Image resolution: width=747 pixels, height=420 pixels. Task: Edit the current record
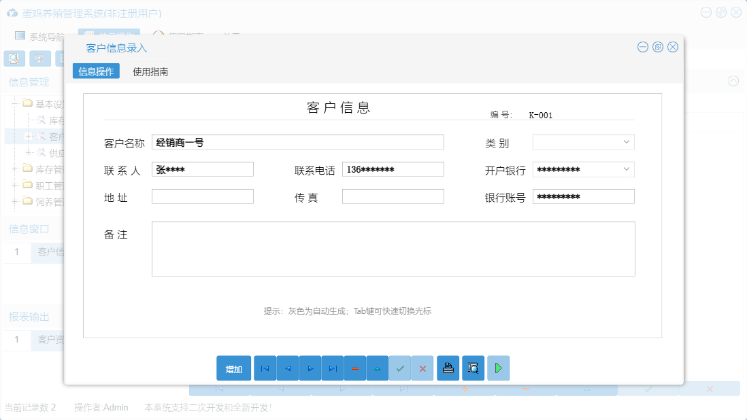[378, 368]
